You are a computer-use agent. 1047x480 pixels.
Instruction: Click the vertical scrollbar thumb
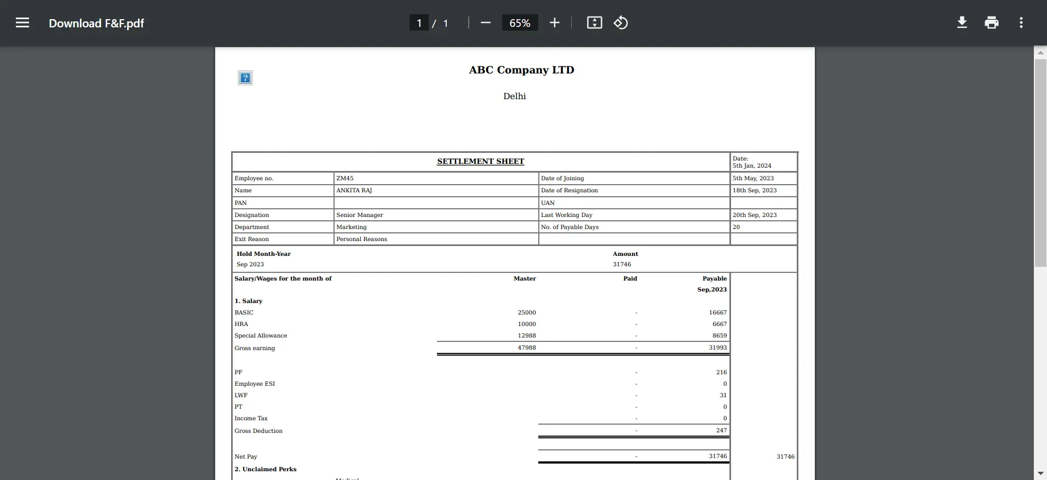(x=1040, y=163)
